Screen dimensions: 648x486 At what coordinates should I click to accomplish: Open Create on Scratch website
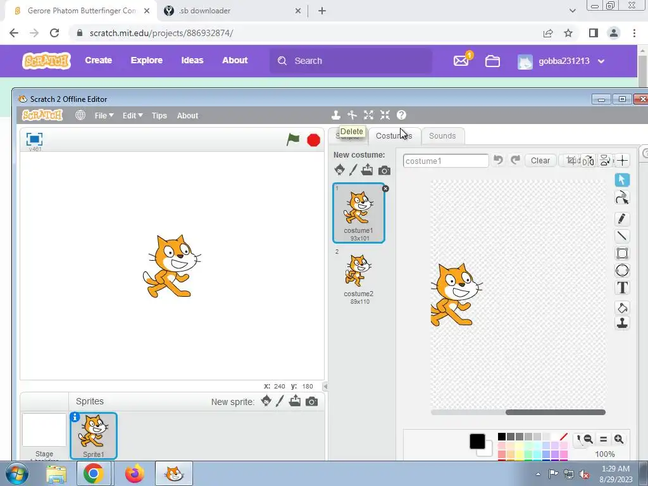tap(98, 60)
